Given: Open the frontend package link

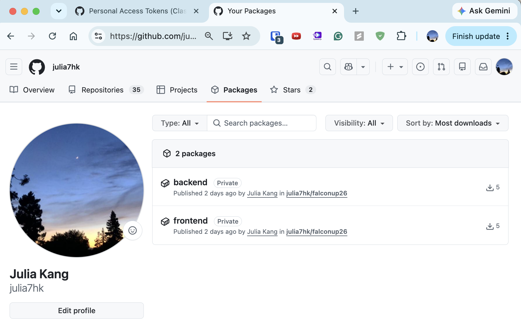Looking at the screenshot, I should (x=191, y=221).
